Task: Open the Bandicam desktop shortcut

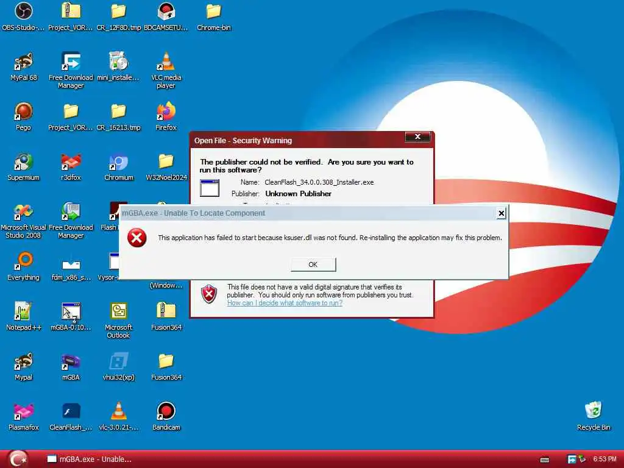Action: point(166,416)
